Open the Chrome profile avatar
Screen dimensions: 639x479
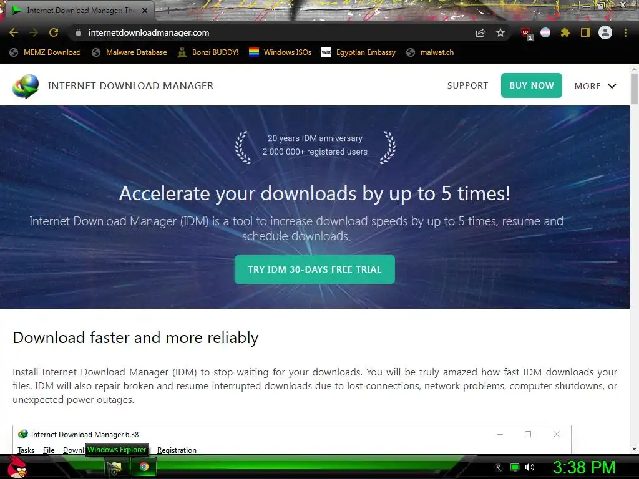pyautogui.click(x=605, y=32)
